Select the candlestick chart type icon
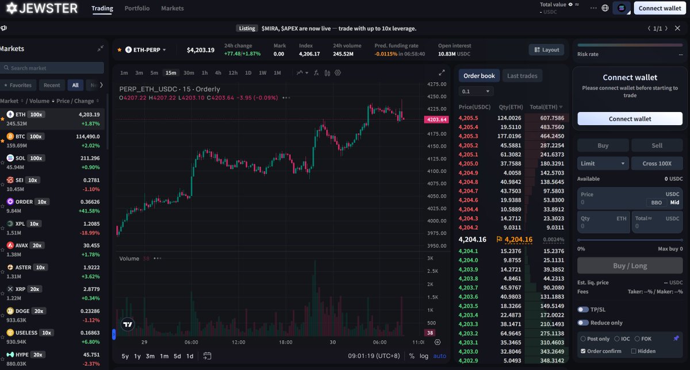The image size is (690, 370). 327,73
